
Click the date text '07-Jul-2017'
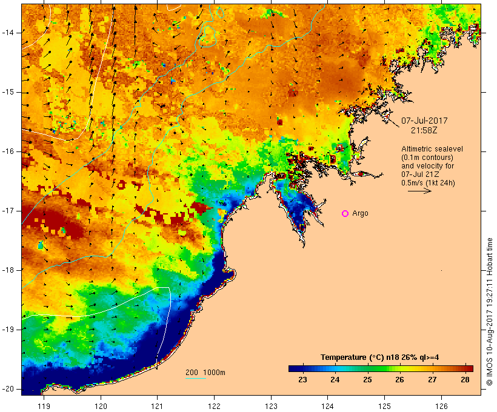pos(424,121)
